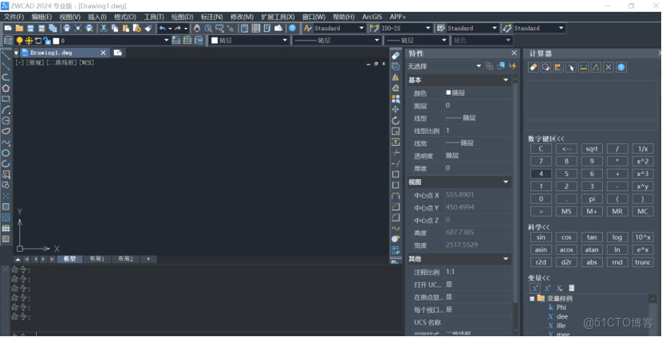
Task: Collapse the 视图 properties section
Action: 506,182
